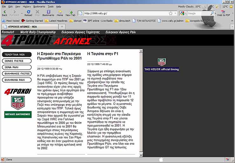Image resolution: width=235 pixels, height=163 pixels.
Task: Open the Bookmarks menu
Action: 39,7
